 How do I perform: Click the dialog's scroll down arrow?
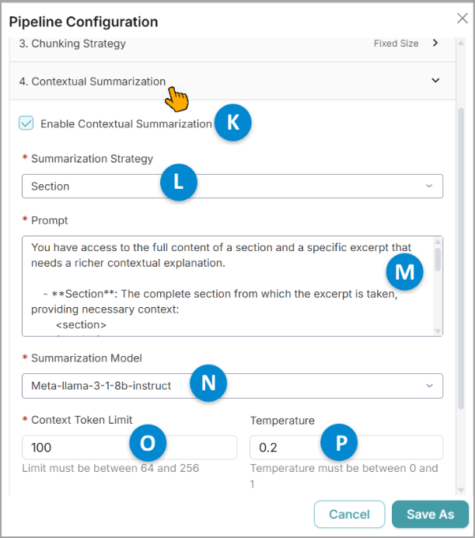[x=461, y=491]
